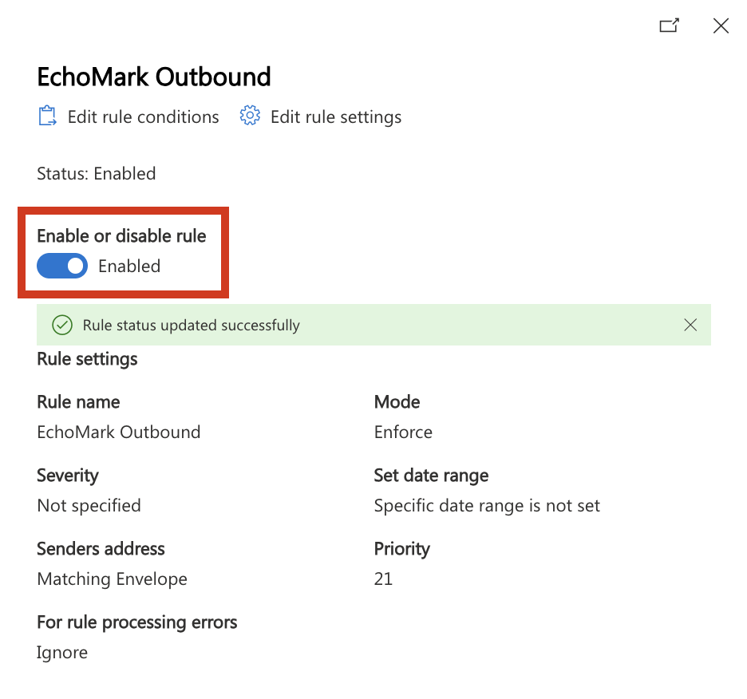Click the Specific date range is not set text
Screen dimensions: 747x699
[487, 506]
